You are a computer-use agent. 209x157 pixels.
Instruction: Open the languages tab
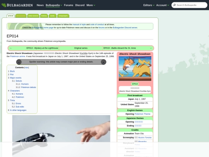pos(63,16)
